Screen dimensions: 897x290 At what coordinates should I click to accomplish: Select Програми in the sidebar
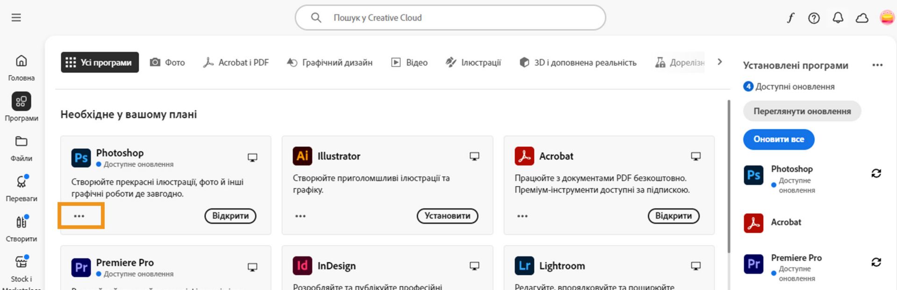click(21, 107)
